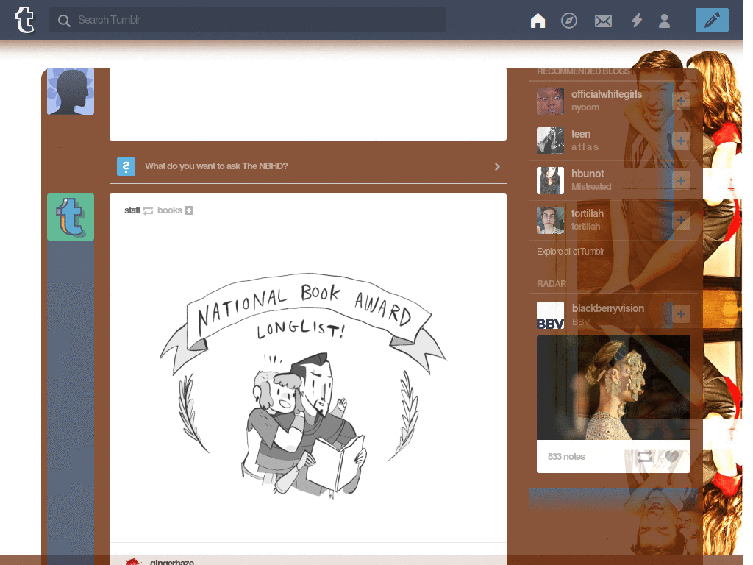This screenshot has height=565, width=753.
Task: Click the question mark ask icon
Action: [x=126, y=167]
